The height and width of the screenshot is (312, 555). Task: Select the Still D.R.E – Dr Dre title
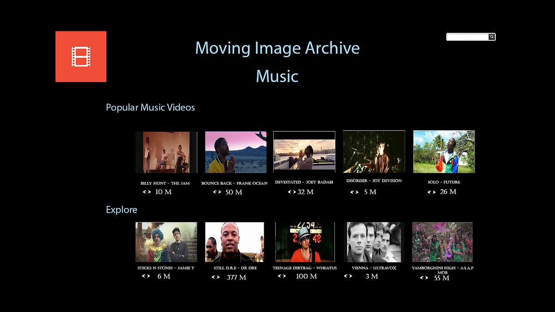pos(235,268)
